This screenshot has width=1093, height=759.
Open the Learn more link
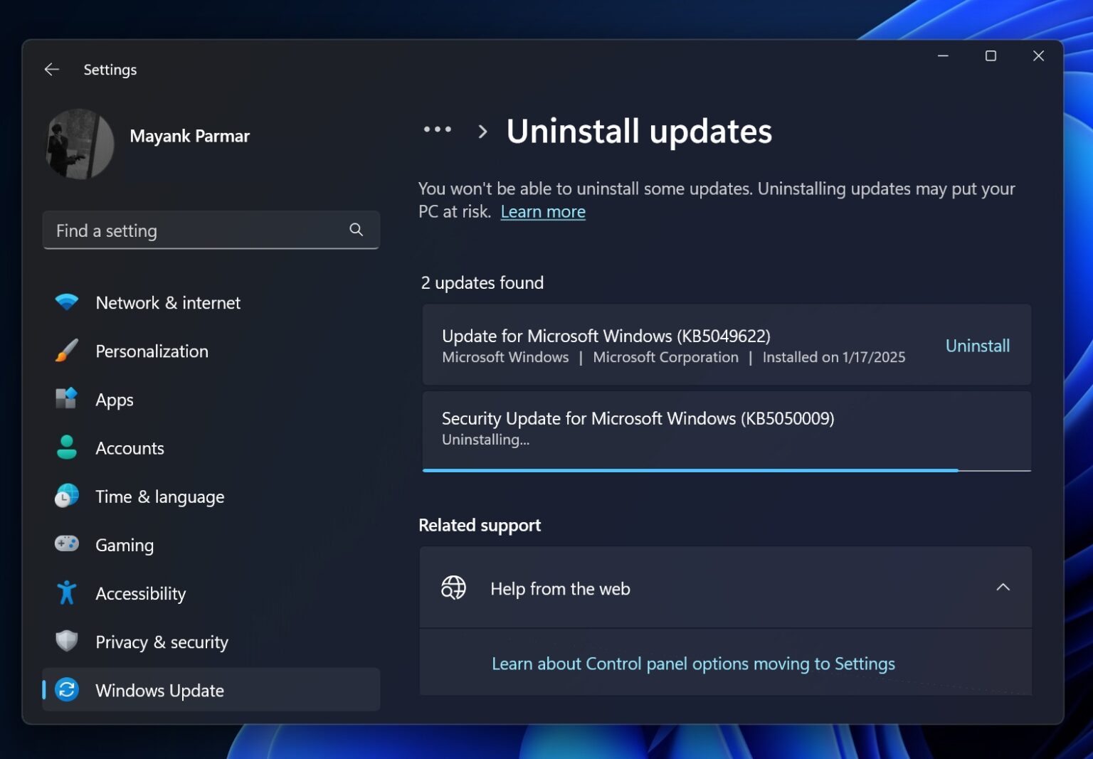tap(543, 211)
